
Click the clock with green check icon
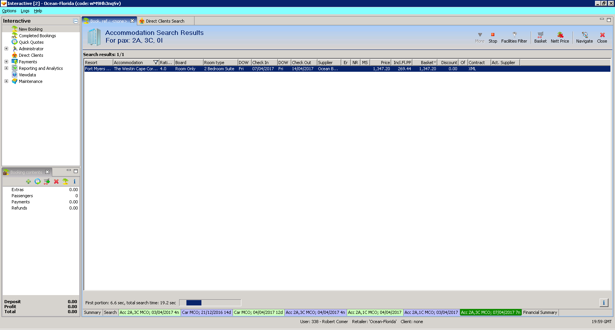click(38, 181)
